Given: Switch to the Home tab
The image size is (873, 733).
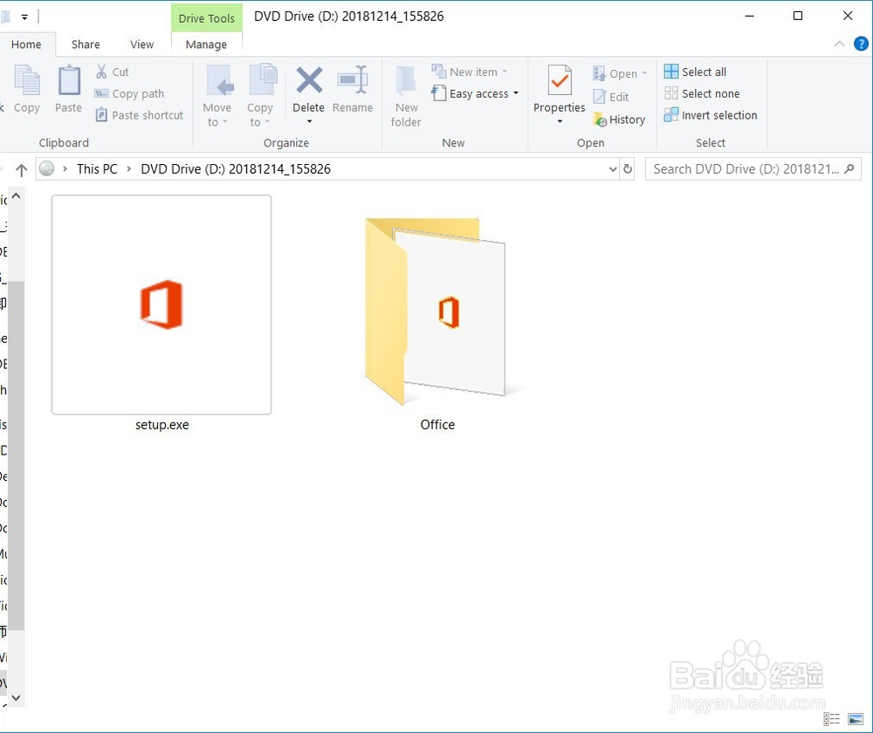Looking at the screenshot, I should (x=26, y=45).
